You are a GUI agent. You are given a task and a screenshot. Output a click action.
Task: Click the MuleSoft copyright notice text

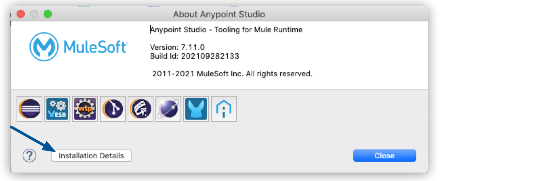232,74
